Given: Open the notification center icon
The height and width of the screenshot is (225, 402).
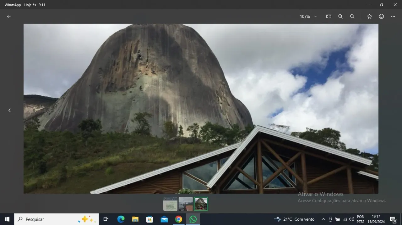Looking at the screenshot, I should click(x=393, y=219).
